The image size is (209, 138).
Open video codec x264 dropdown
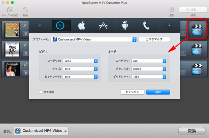pyautogui.click(x=80, y=61)
